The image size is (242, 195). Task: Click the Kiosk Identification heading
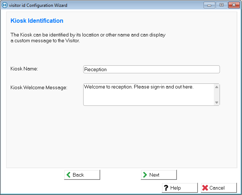tap(37, 21)
